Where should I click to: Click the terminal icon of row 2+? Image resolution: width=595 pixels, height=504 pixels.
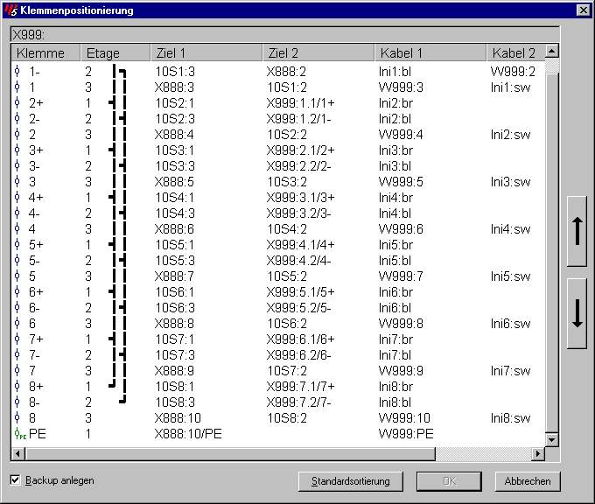point(17,103)
